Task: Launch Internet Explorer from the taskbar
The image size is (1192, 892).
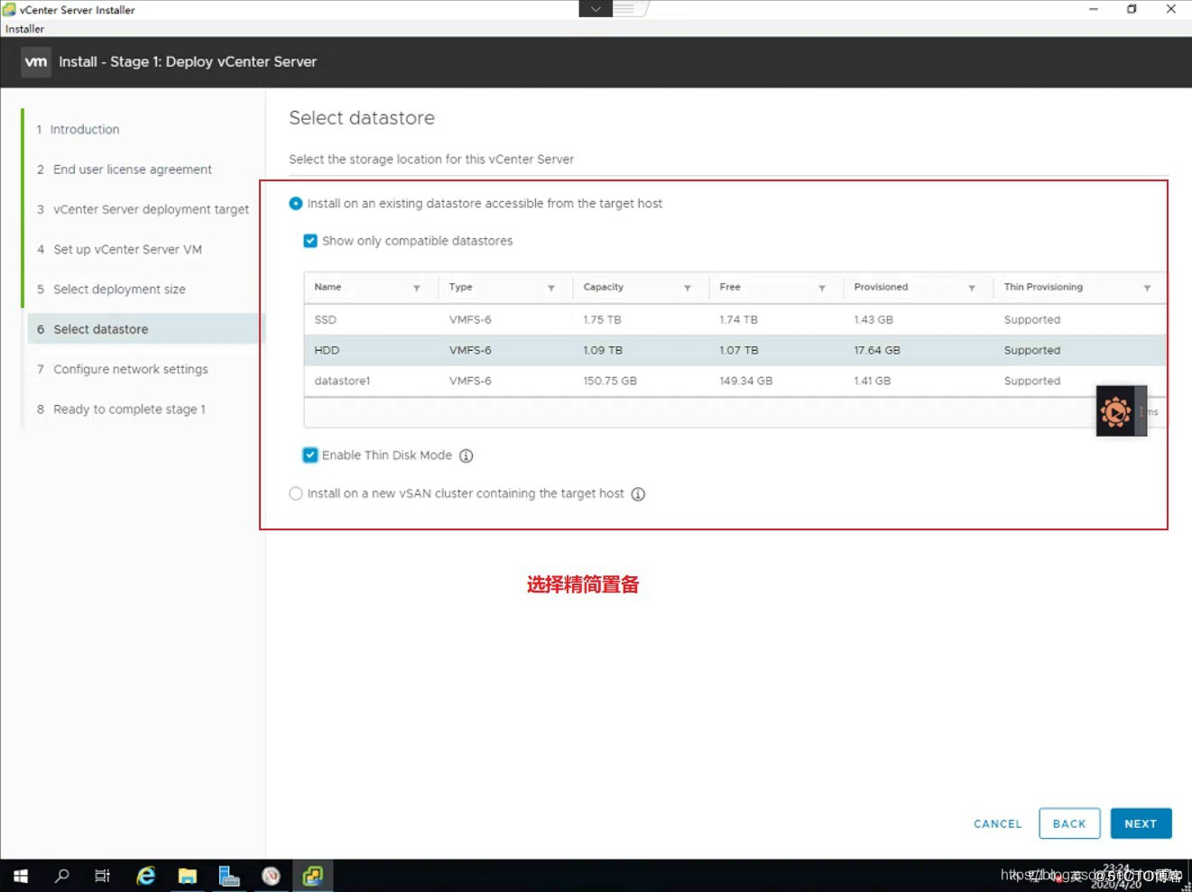Action: pos(145,876)
